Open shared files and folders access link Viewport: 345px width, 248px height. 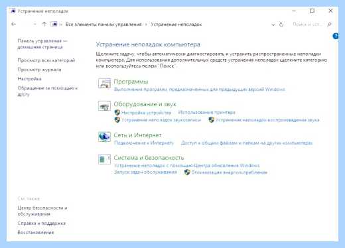point(247,143)
